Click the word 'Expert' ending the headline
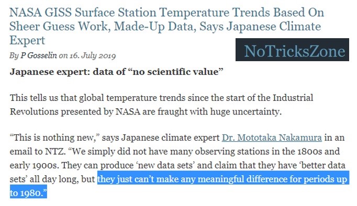 (27, 40)
